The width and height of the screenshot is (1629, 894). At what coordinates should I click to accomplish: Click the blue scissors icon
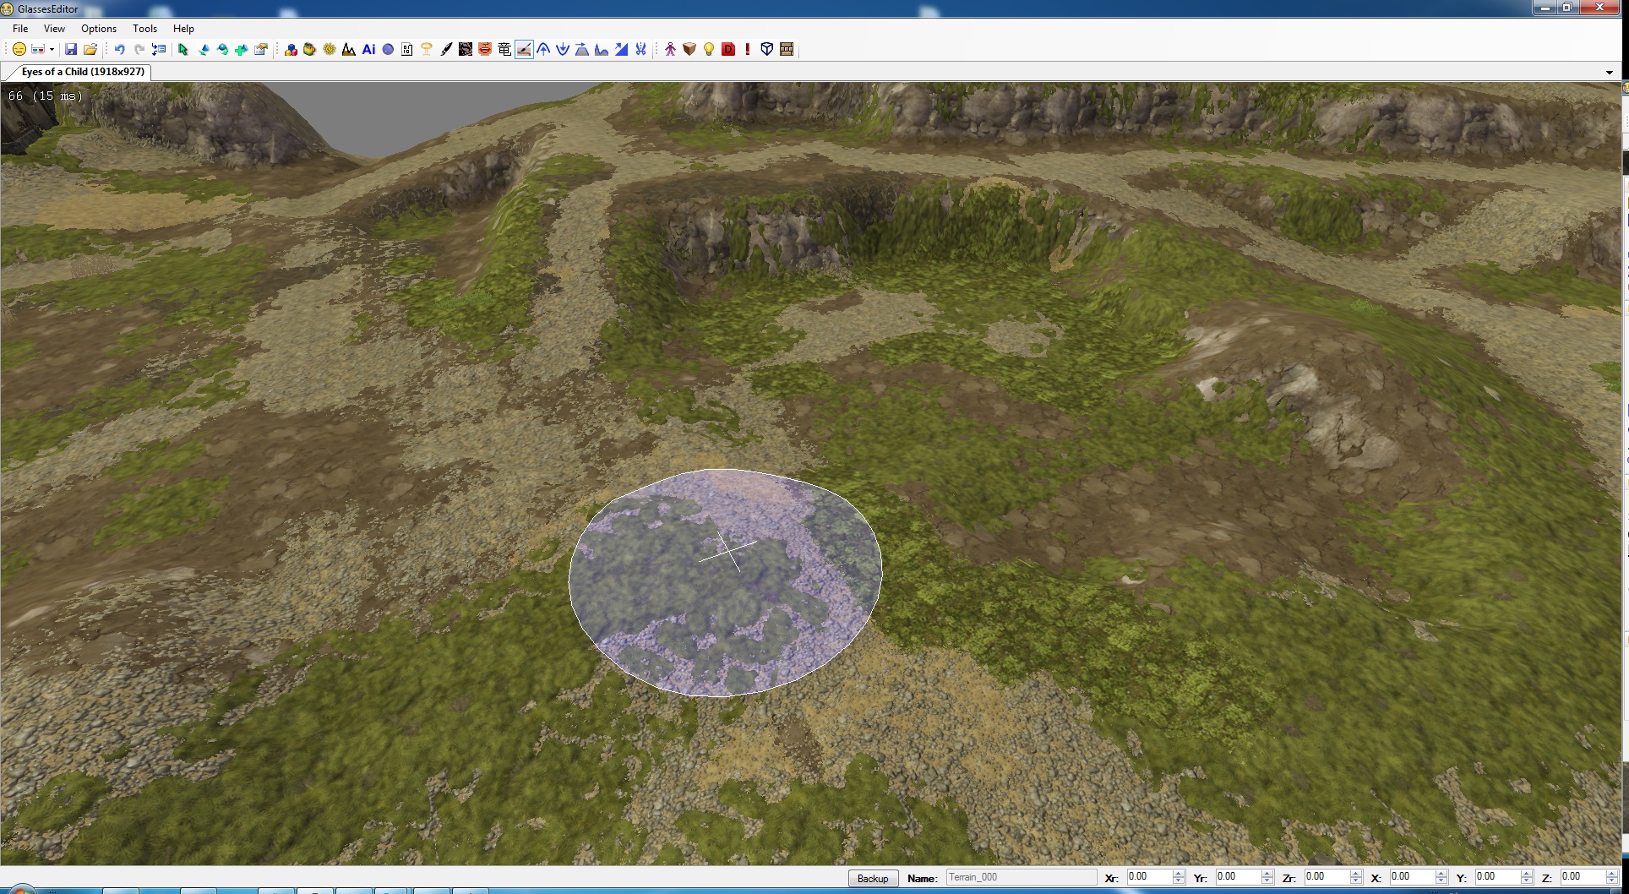pyautogui.click(x=640, y=50)
